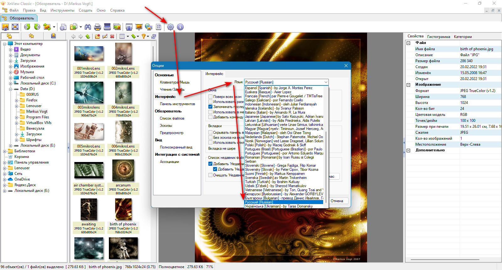This screenshot has height=270, width=502.
Task: Enable the 'Поверх всех окон' checkbox
Action: coord(211,97)
